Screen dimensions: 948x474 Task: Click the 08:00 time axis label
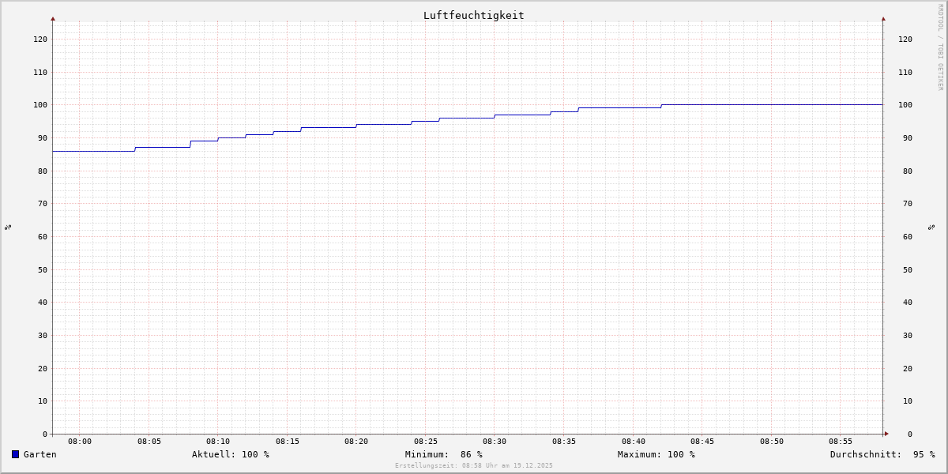[80, 442]
